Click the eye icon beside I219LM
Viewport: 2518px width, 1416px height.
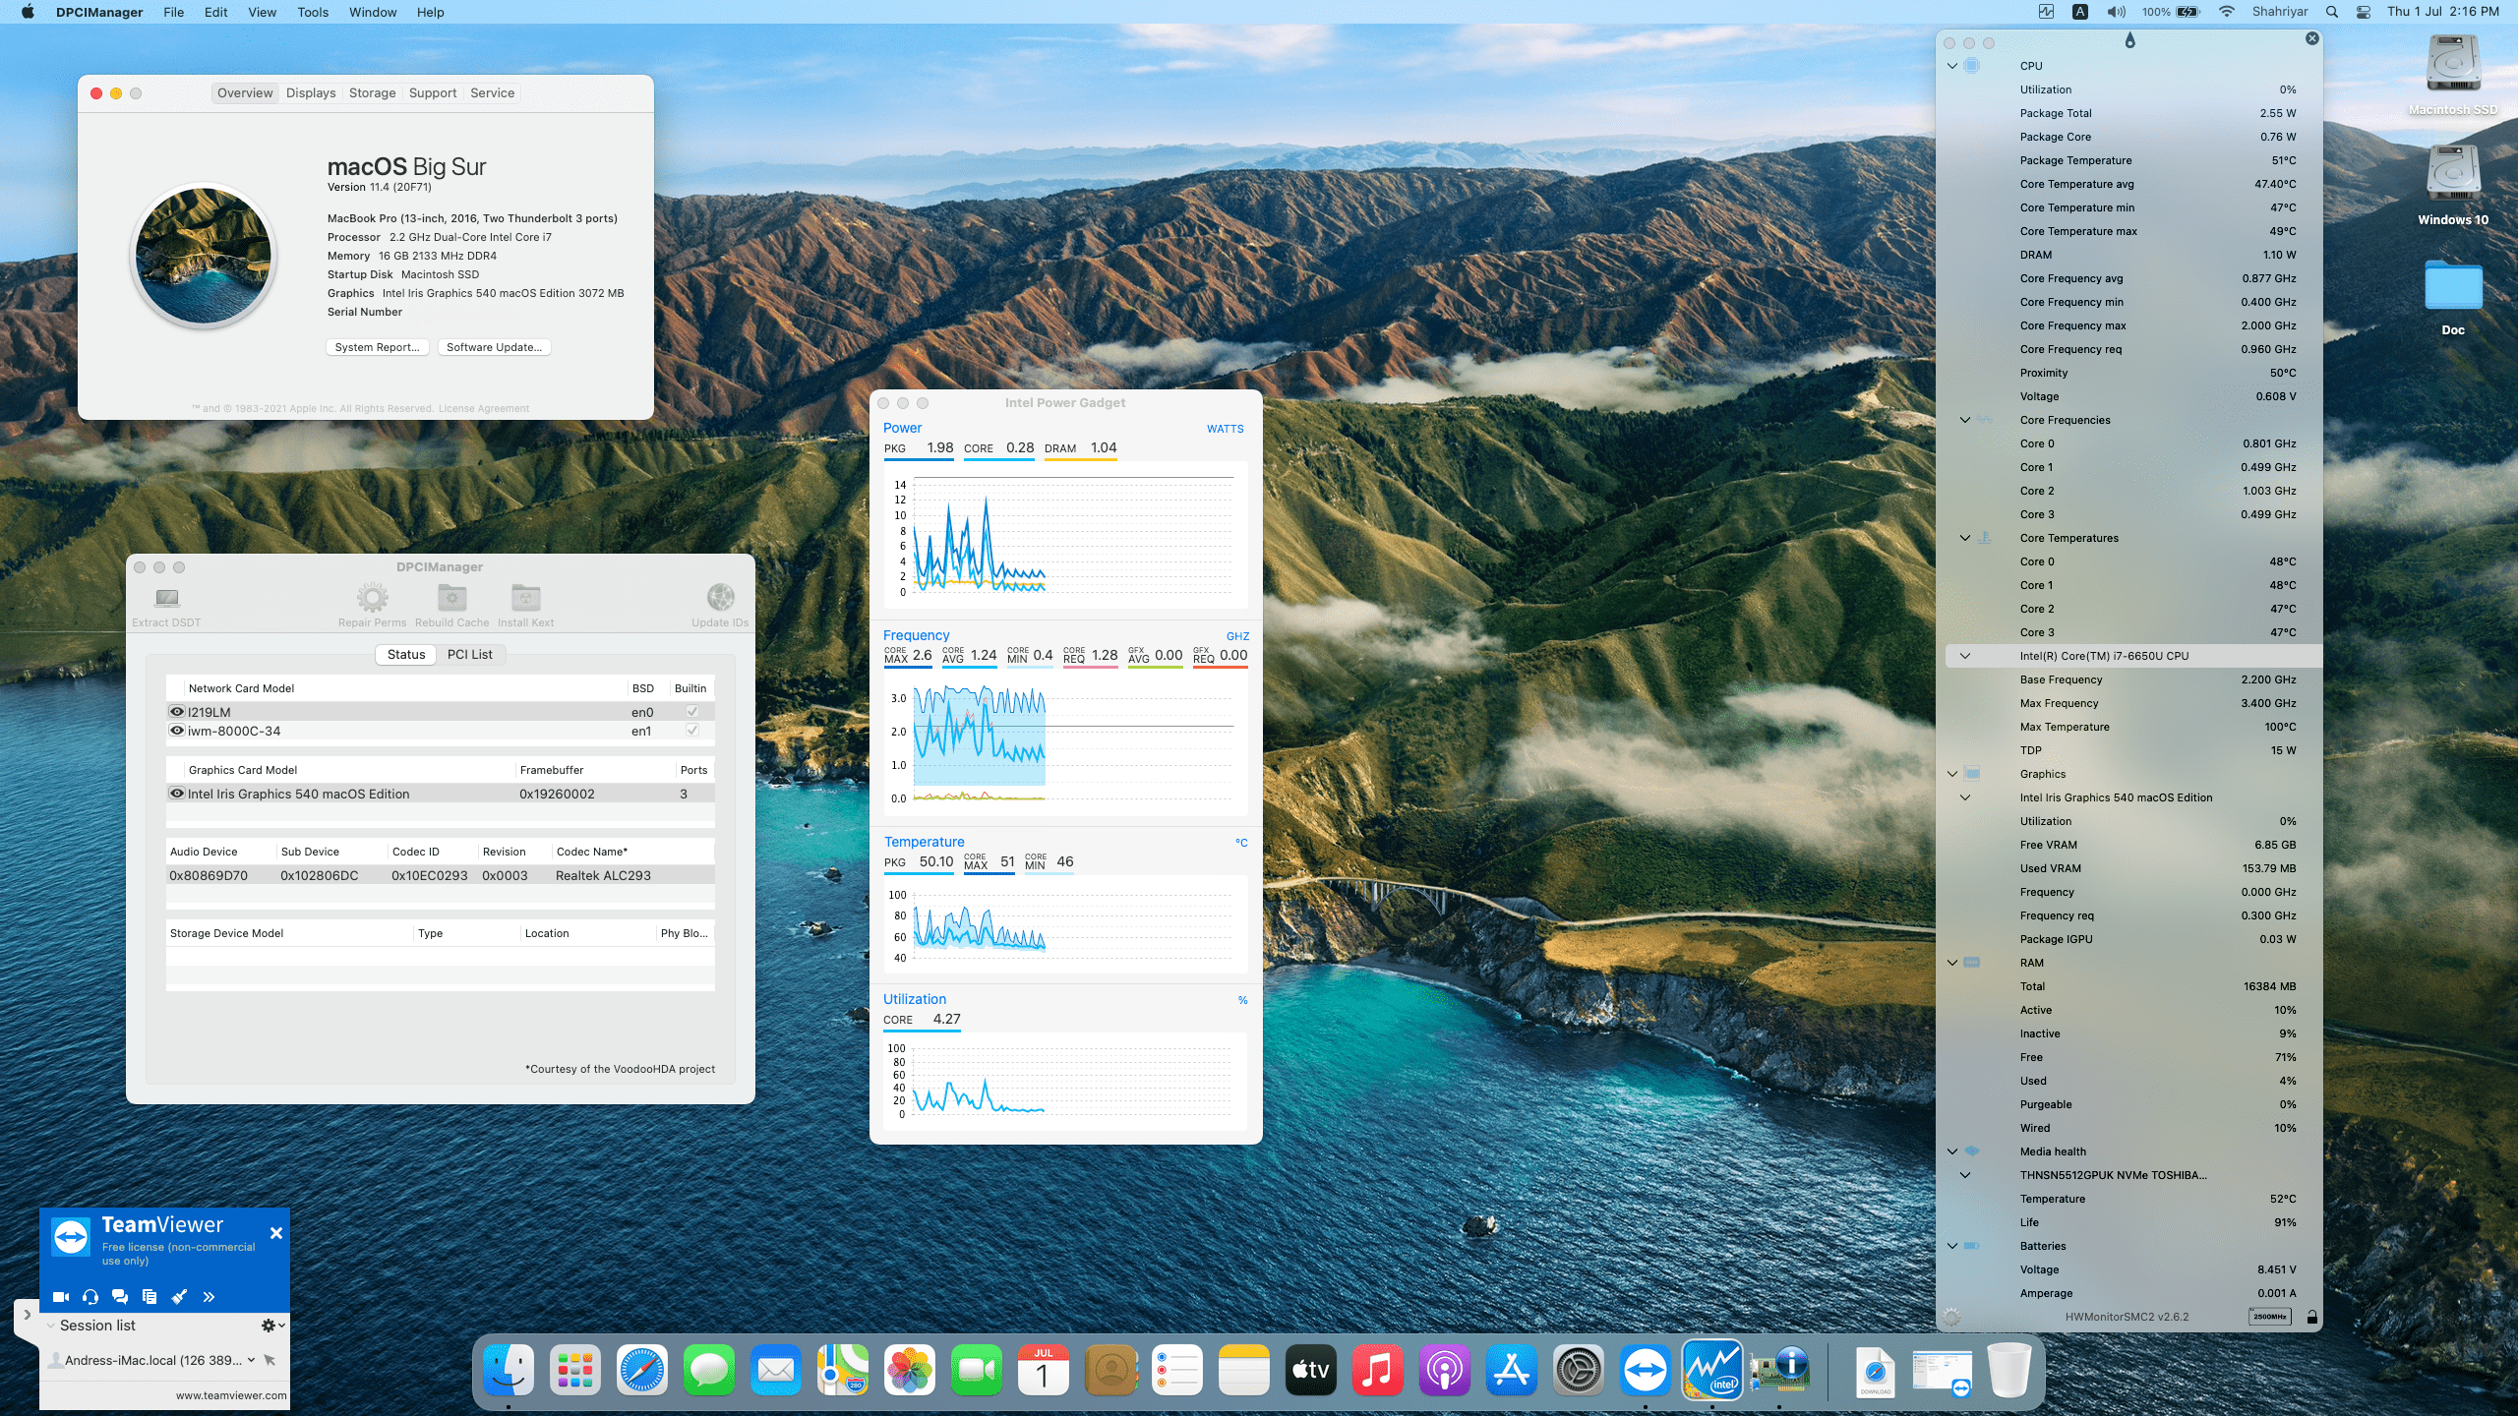tap(177, 712)
